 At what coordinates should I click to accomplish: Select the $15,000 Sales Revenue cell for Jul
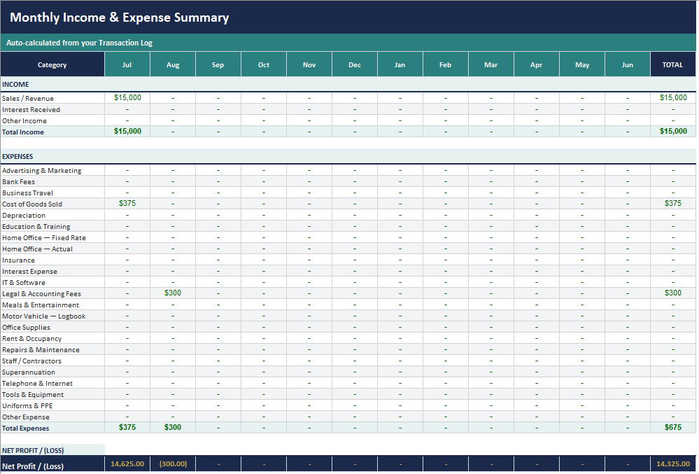(x=127, y=98)
